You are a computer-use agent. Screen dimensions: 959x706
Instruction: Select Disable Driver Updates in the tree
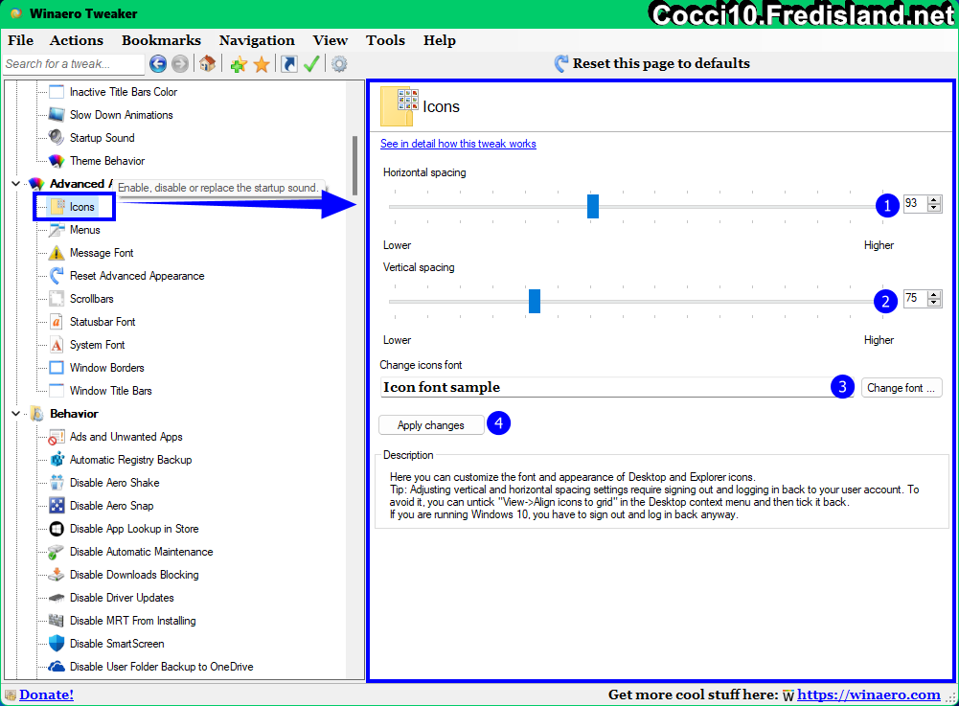point(122,598)
